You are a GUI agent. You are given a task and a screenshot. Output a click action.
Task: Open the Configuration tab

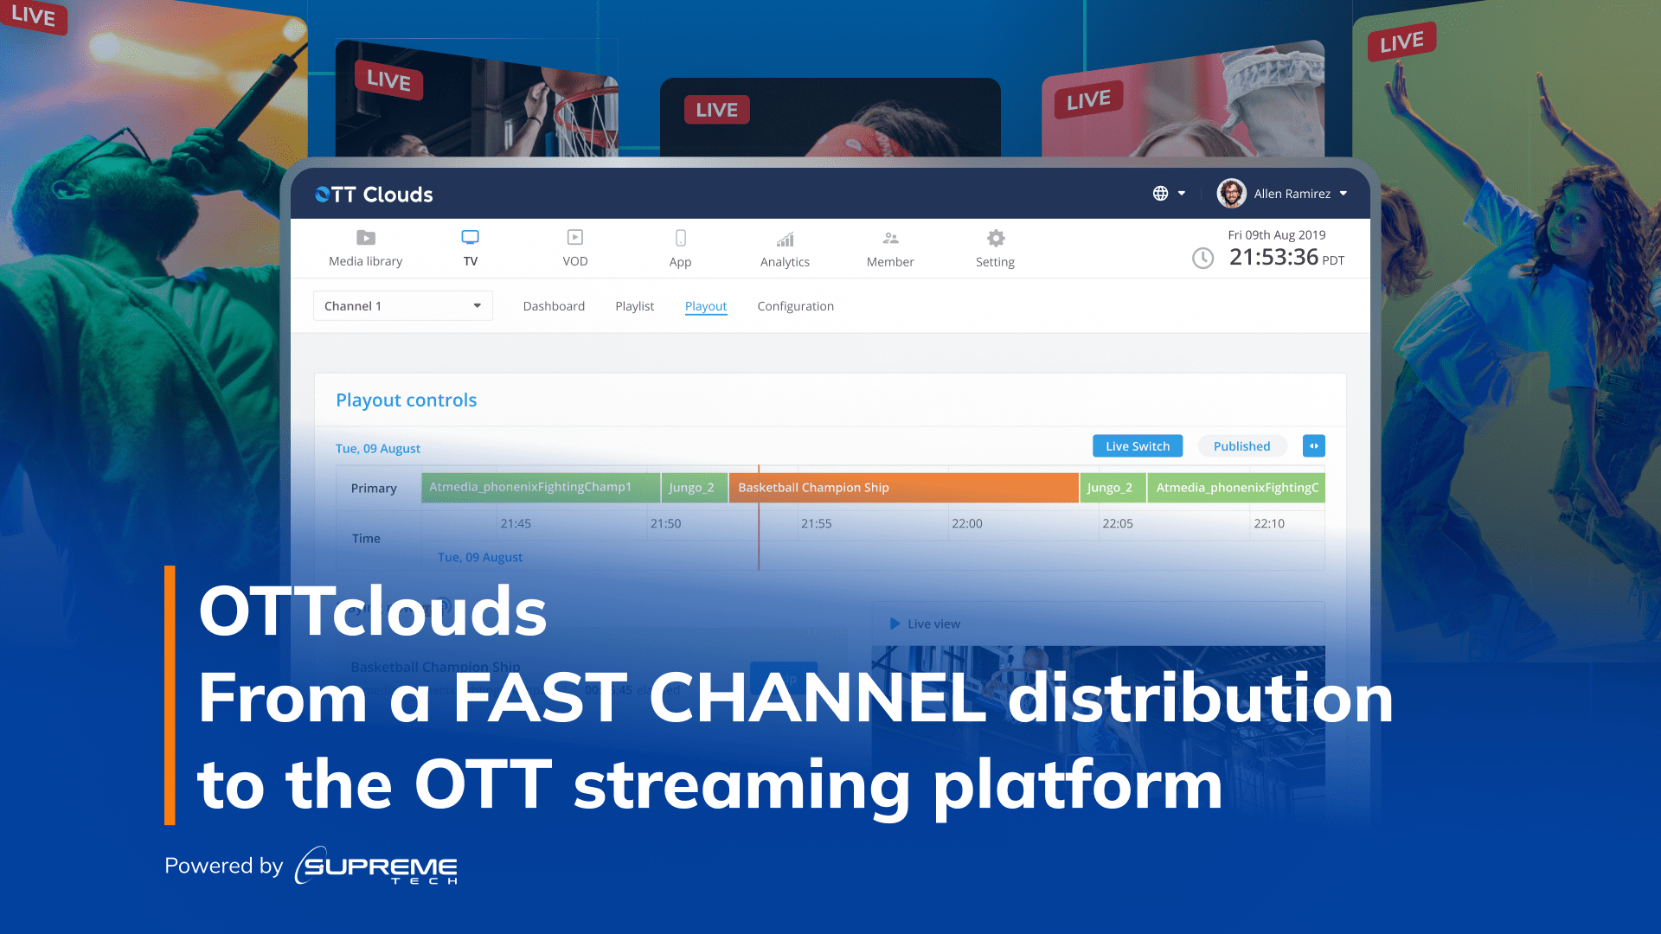pos(795,305)
